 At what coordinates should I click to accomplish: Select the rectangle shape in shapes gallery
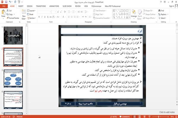pyautogui.click(x=122, y=11)
